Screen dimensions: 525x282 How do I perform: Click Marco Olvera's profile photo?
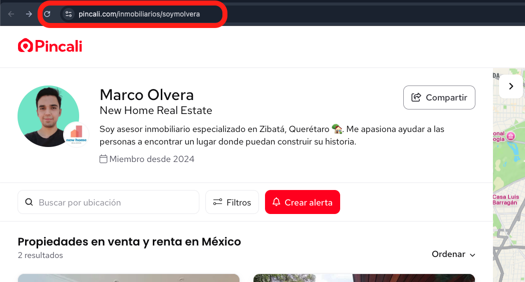[48, 116]
